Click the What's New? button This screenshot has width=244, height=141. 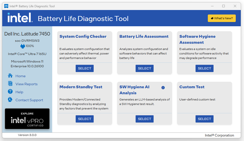(x=221, y=18)
